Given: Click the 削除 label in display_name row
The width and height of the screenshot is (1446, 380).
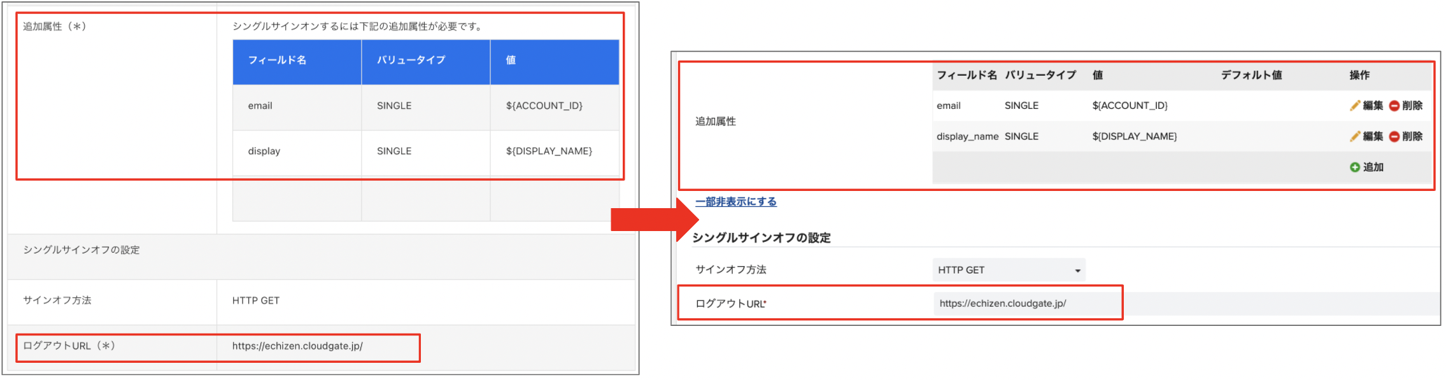Looking at the screenshot, I should click(x=1412, y=136).
